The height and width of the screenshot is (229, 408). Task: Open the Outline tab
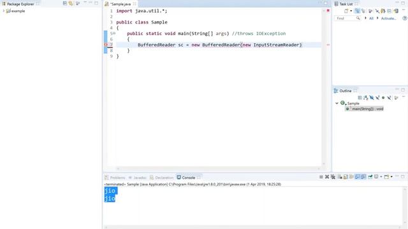click(x=346, y=90)
